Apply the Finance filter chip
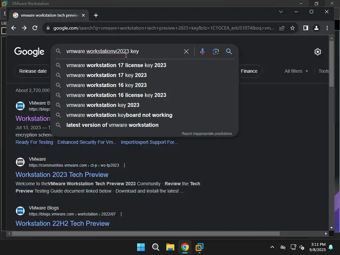Screen dimensions: 340x255 pyautogui.click(x=249, y=71)
